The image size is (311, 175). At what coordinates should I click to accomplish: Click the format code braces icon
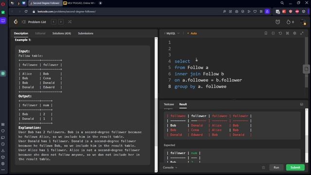[x=273, y=33]
